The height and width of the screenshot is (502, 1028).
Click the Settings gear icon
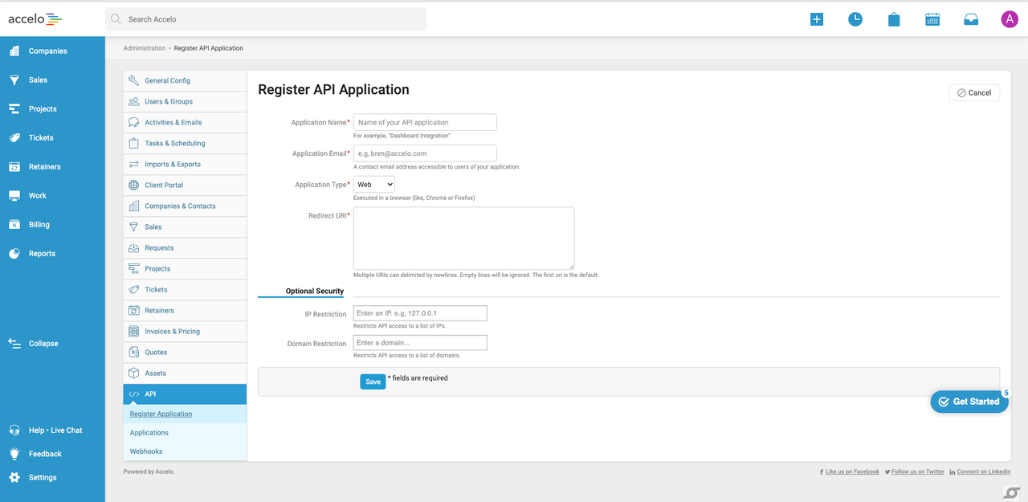[14, 477]
